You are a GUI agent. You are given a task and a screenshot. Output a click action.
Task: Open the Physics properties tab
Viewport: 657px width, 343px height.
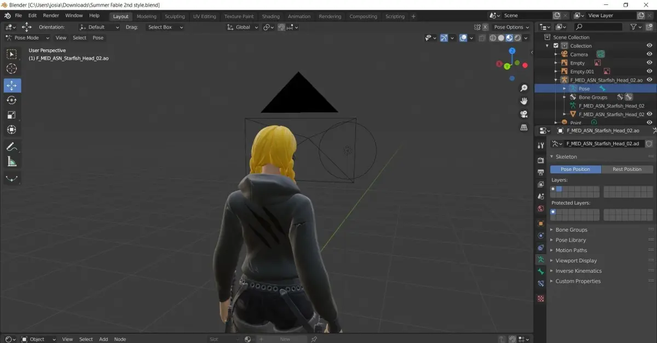click(541, 236)
